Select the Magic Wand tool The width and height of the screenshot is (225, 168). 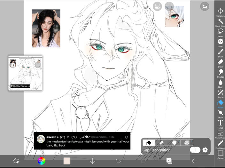pyautogui.click(x=220, y=23)
